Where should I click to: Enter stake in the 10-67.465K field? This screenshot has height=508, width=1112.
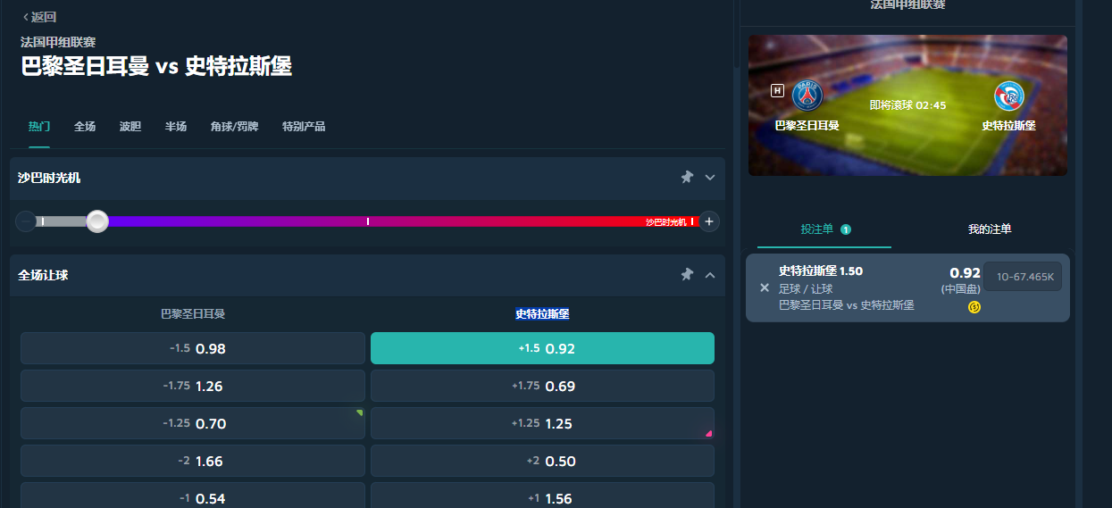(x=1023, y=277)
